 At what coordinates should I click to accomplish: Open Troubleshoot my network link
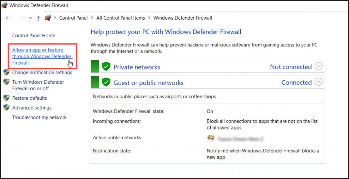tap(40, 117)
